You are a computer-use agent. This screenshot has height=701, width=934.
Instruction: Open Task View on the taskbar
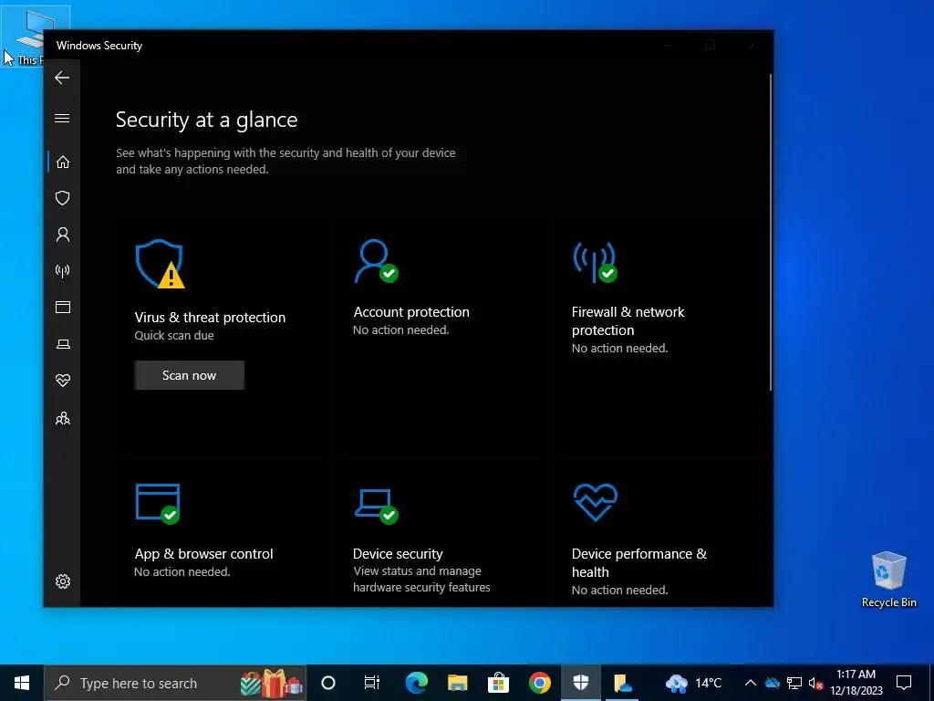pos(372,683)
